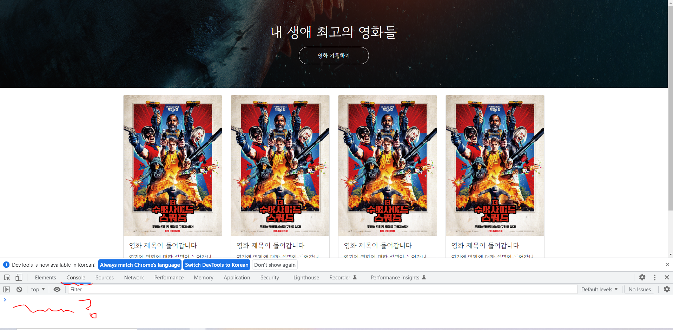
Task: Click the first card's 영화 제목이 들어갑니다 title
Action: 163,245
